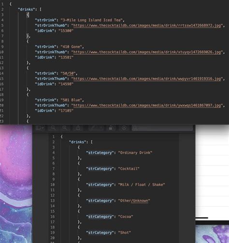Open the rrtssw1472668972.jpg thumbnail URL
This screenshot has width=229, height=243.
(x=147, y=25)
